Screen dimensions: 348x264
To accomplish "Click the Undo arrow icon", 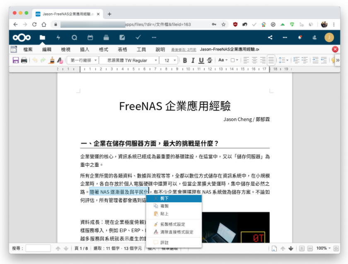I will tap(35, 60).
